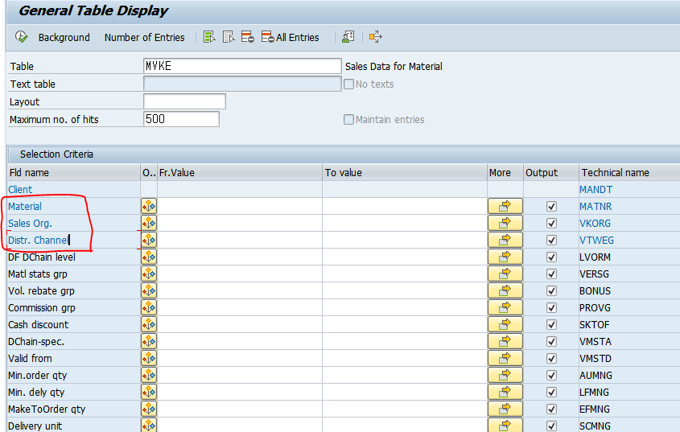
Task: Click technical name MANDT
Action: pyautogui.click(x=596, y=190)
